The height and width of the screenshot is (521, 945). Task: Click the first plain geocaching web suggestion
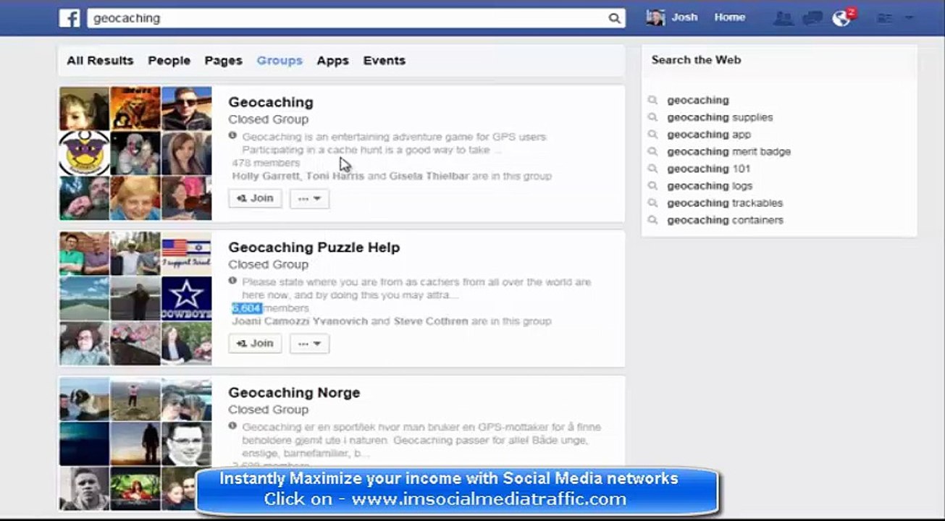[698, 101]
